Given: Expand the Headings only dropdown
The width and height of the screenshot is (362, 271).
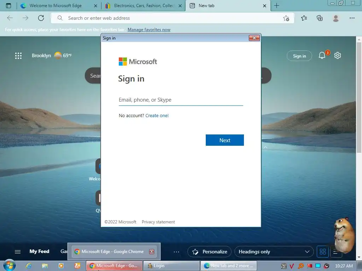Looking at the screenshot, I should tap(274, 252).
